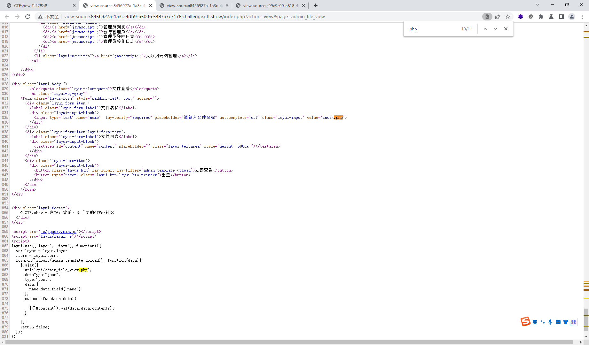Screen dimensions: 589x345
Task: Close the view-source:e99e9c00 tab
Action: point(303,5)
